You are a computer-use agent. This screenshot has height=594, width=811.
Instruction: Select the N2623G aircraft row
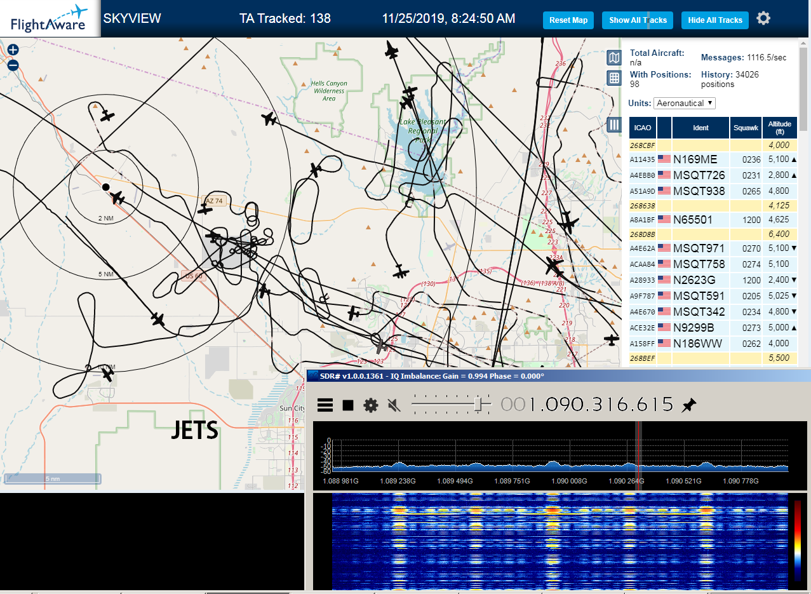[713, 280]
